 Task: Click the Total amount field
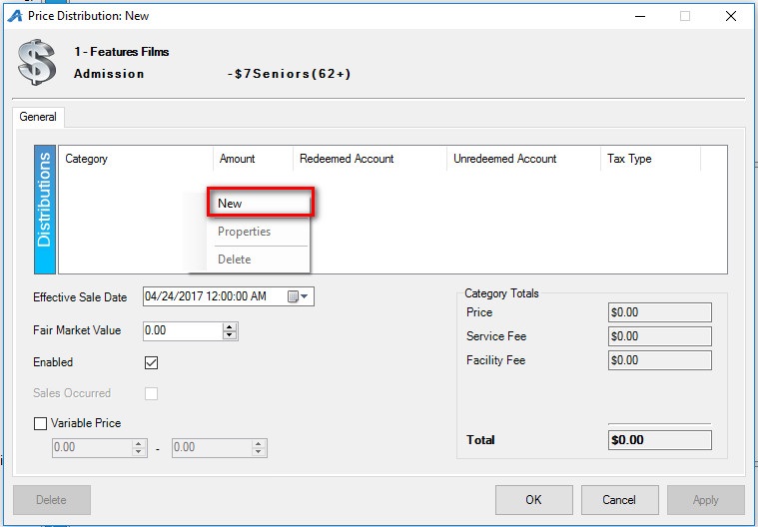(x=660, y=440)
